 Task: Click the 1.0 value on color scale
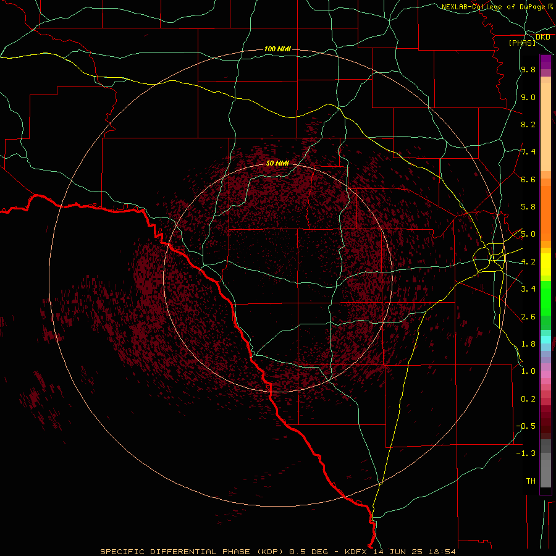coord(528,371)
